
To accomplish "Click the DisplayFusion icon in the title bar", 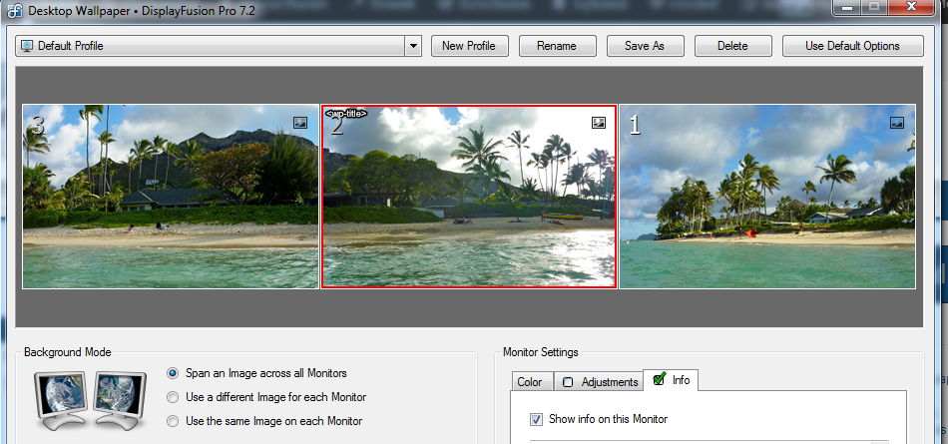I will click(x=15, y=7).
